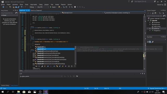Click the Undo toolbar icon
The width and height of the screenshot is (167, 94).
tap(22, 7)
